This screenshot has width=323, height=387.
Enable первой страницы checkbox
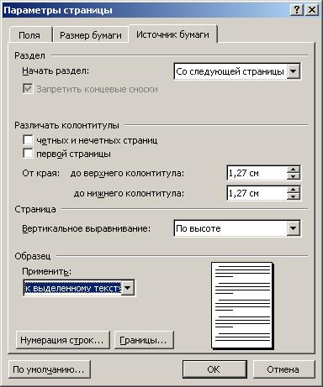click(28, 154)
